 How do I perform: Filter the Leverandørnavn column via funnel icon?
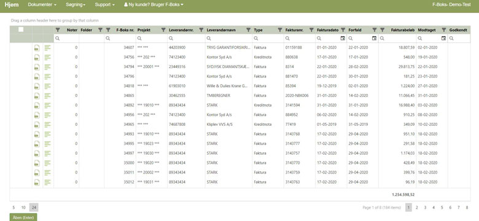248,30
